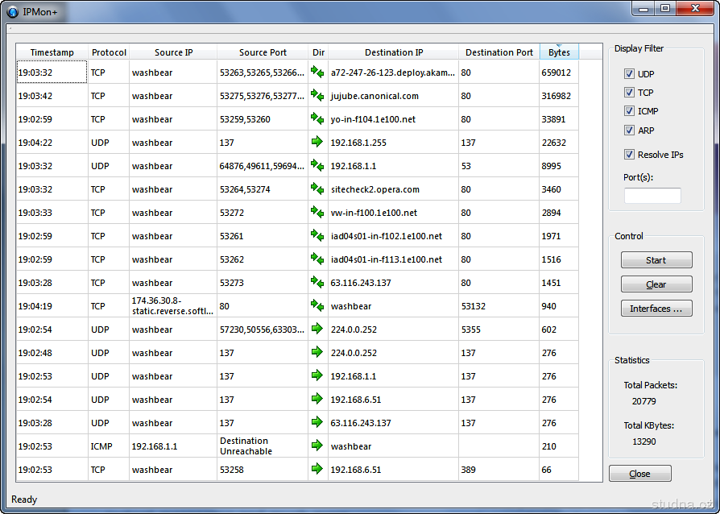This screenshot has height=514, width=720.
Task: Sort by Destination IP column header
Action: (x=394, y=52)
